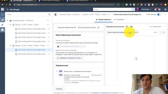Click the top header search field
Image resolution: width=168 pixels, height=94 pixels.
(112, 9)
